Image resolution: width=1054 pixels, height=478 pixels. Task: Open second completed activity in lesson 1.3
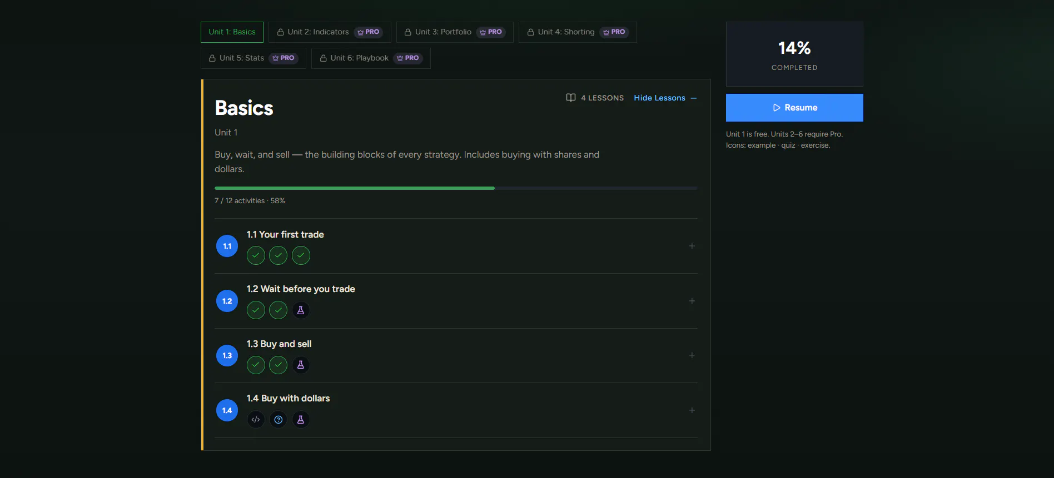(278, 365)
